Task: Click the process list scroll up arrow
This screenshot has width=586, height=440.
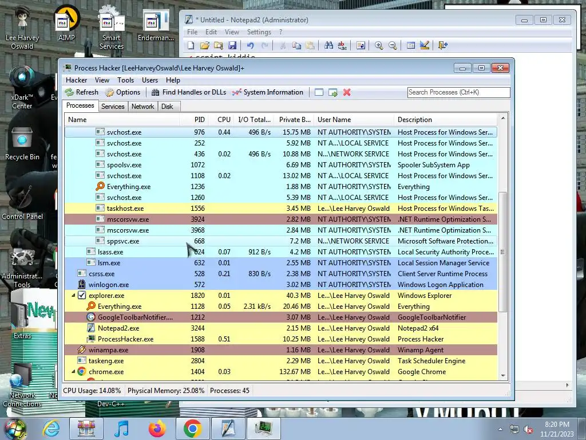Action: [503, 119]
